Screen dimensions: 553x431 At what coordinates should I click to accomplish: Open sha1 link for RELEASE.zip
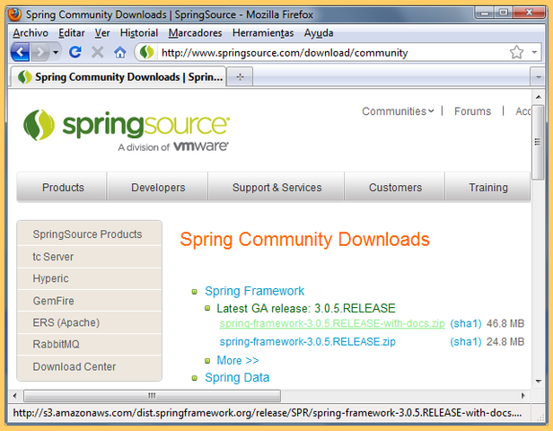tap(466, 342)
